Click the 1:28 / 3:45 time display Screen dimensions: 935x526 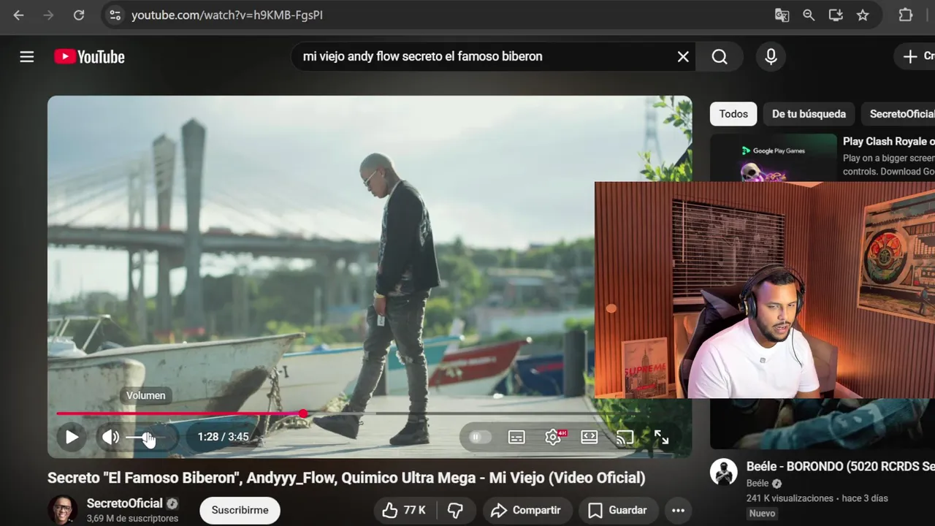click(x=223, y=437)
